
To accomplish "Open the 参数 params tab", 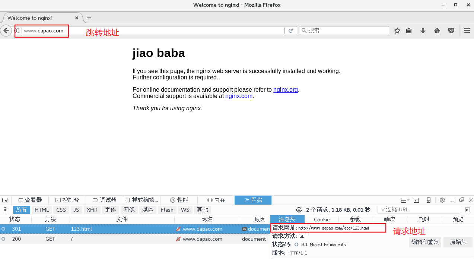I will [356, 219].
